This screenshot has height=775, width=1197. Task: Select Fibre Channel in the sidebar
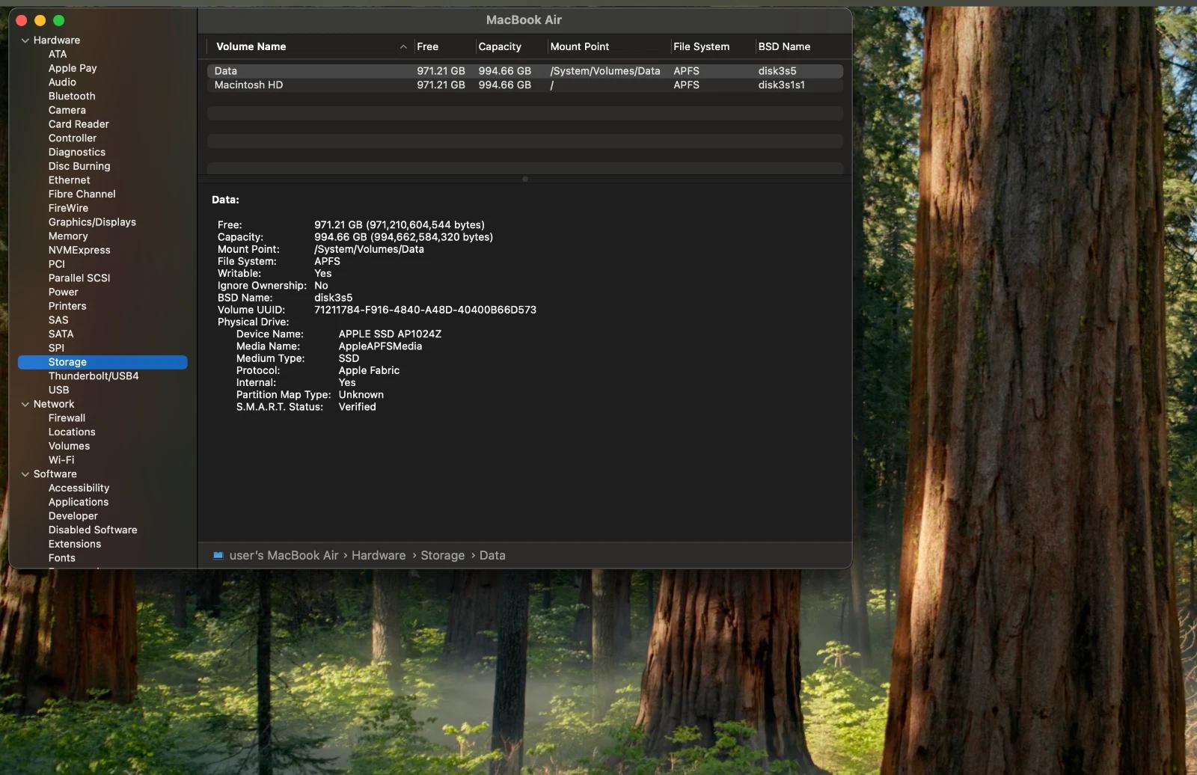pos(82,194)
